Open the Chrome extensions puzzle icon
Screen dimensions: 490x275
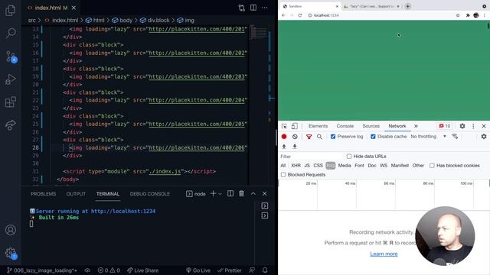468,15
